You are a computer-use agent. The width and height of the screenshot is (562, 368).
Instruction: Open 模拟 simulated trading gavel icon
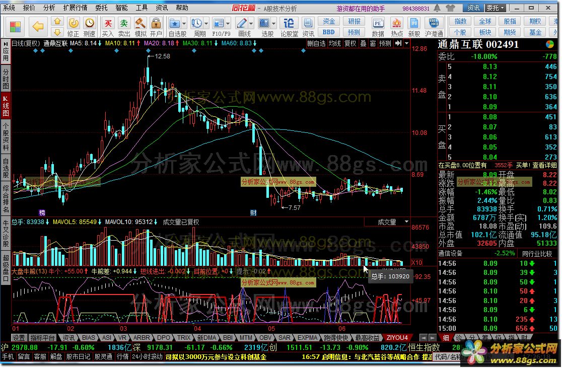click(140, 23)
